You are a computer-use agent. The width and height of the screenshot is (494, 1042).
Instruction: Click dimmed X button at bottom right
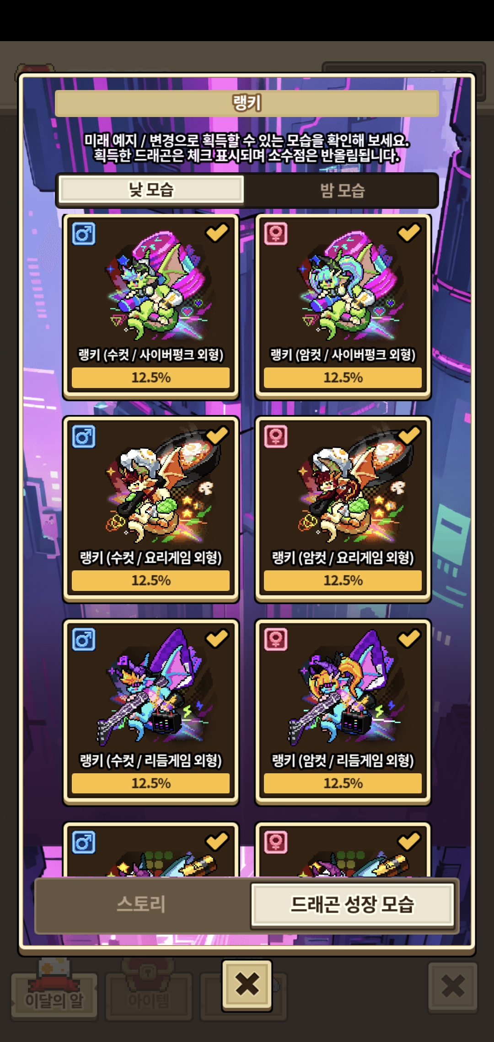(x=453, y=986)
